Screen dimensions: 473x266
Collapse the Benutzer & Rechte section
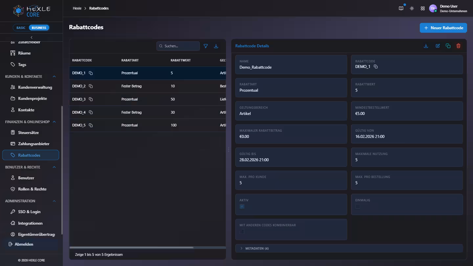pos(54,167)
